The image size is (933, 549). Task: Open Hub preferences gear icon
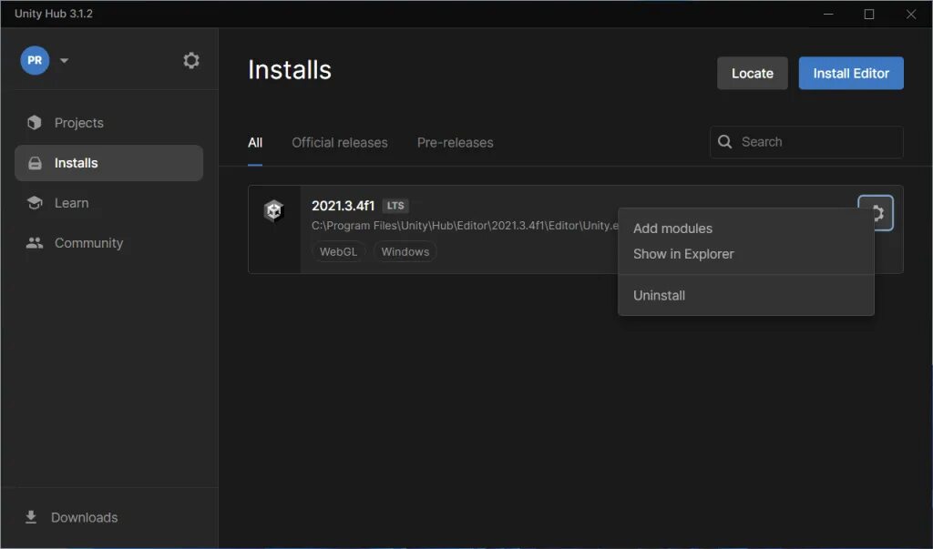[191, 60]
